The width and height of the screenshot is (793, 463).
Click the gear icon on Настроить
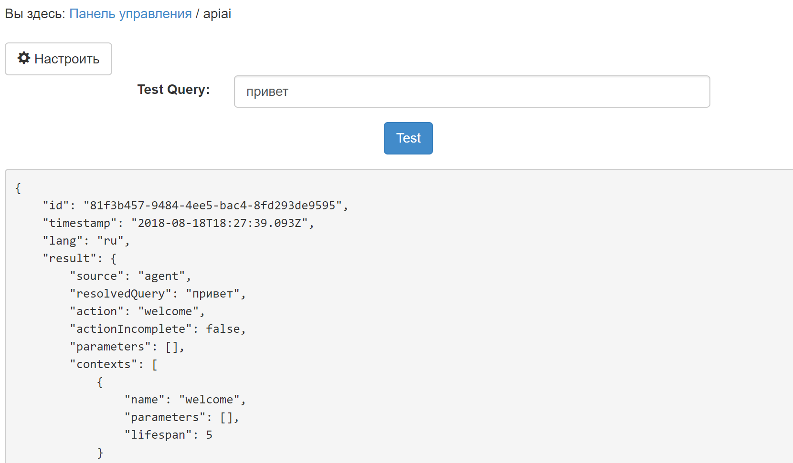click(24, 58)
